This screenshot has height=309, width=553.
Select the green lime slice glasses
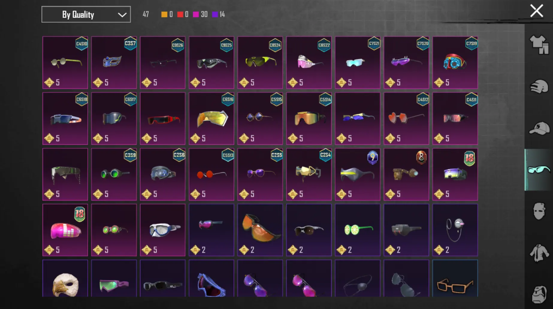358,230
